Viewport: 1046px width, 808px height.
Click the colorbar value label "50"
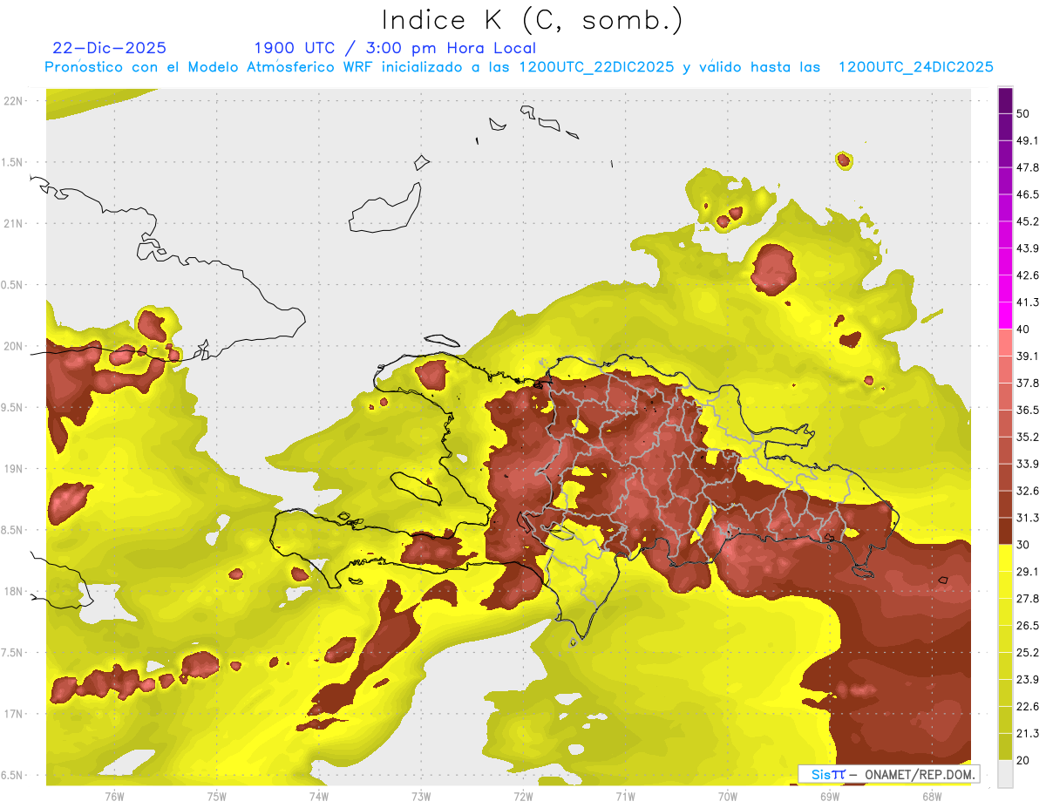click(x=1023, y=113)
